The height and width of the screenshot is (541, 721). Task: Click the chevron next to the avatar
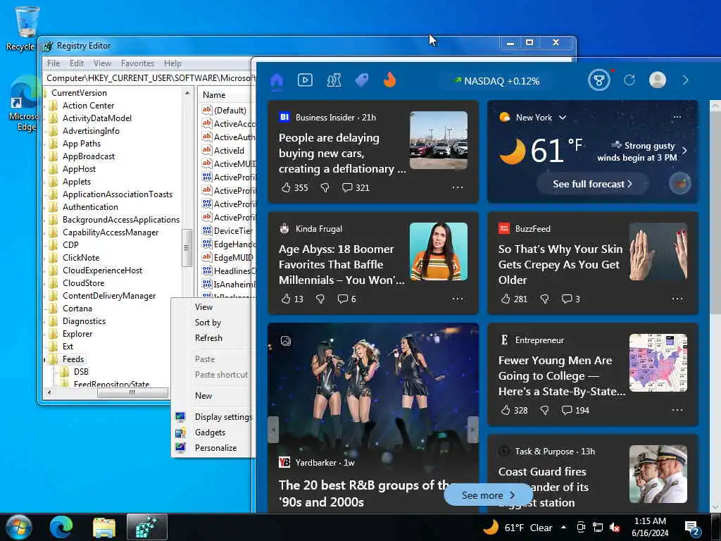pos(686,80)
